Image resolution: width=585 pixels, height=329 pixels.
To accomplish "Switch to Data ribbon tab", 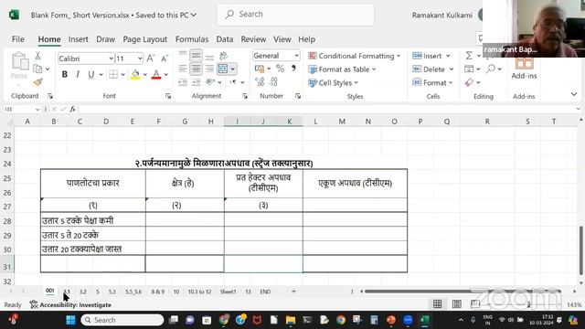I will (x=225, y=39).
